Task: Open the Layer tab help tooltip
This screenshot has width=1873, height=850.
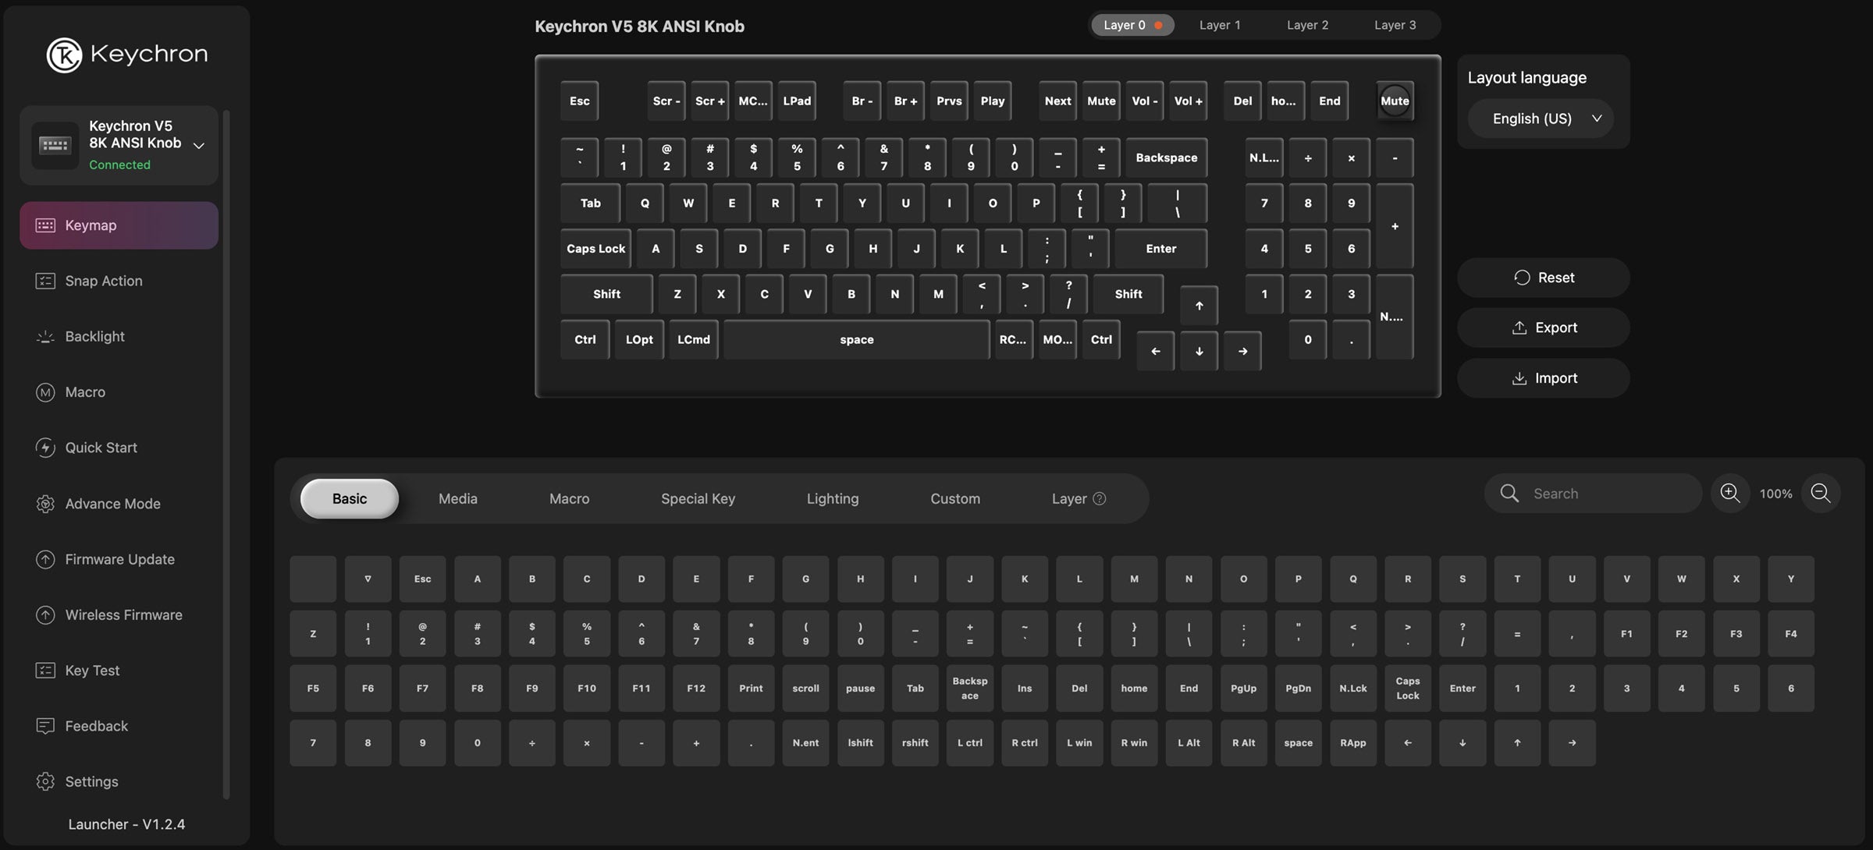Action: tap(1100, 498)
